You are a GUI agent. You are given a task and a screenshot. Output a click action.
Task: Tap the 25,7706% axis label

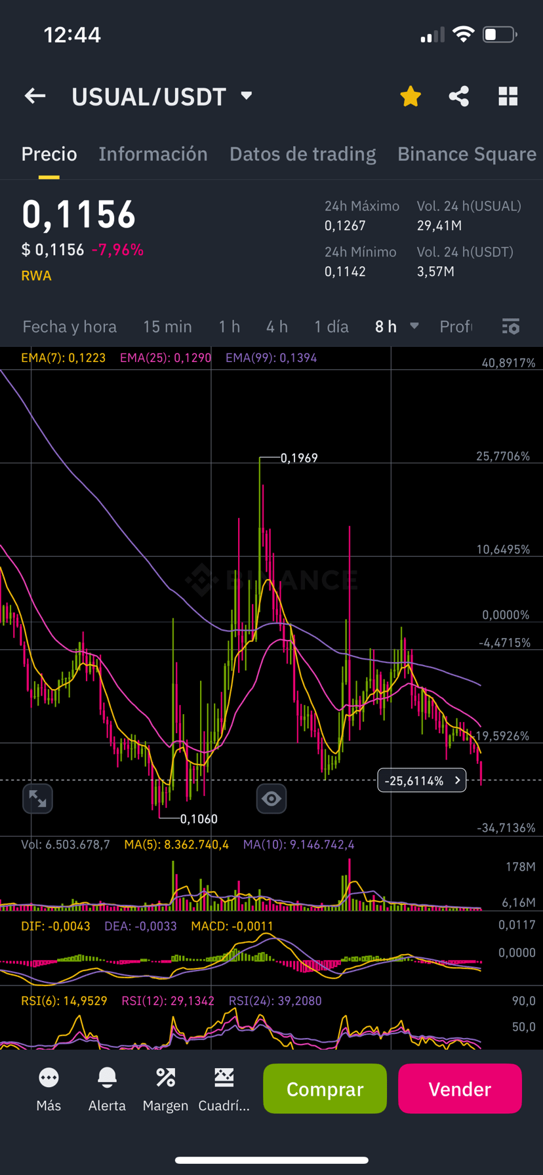[503, 456]
